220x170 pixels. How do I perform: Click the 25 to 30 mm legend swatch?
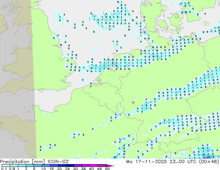pos(70,165)
